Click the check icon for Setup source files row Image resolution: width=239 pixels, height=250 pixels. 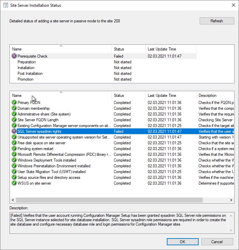click(x=14, y=177)
